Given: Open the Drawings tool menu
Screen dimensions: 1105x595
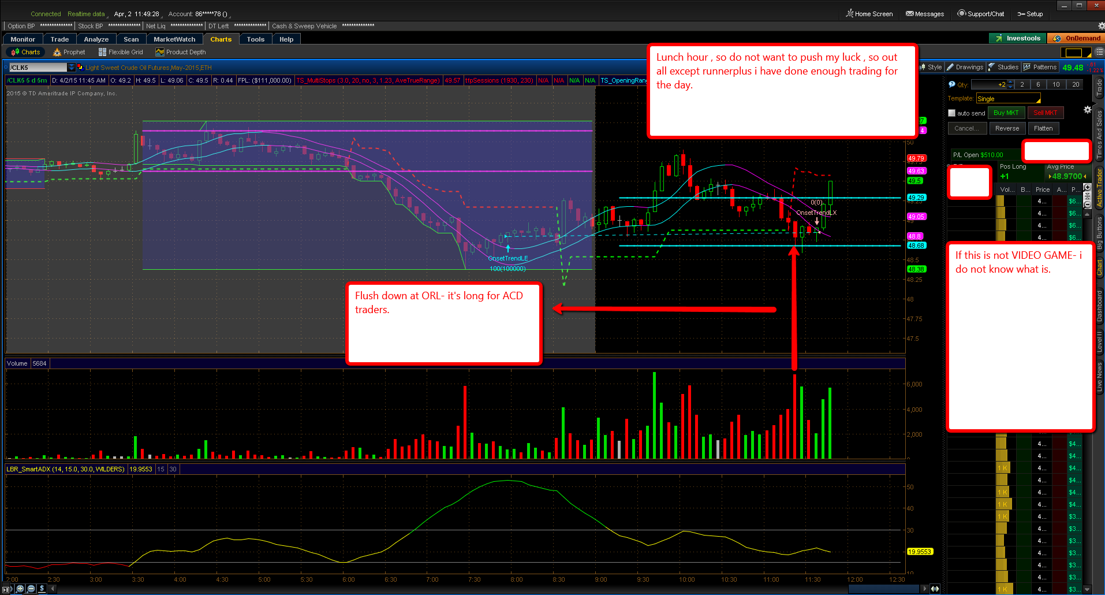Looking at the screenshot, I should click(x=965, y=67).
